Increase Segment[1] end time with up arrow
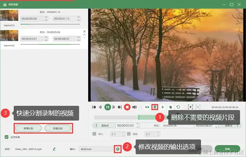 click(78, 17)
